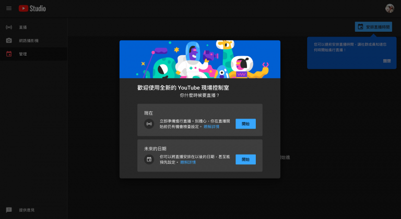Click the welcome dialog banner illustration
The width and height of the screenshot is (401, 219).
pyautogui.click(x=200, y=59)
